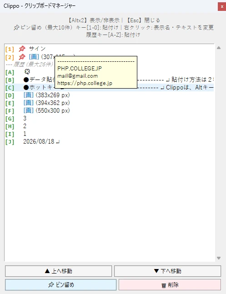Click the pin icon on the ピン留め button
Screen dimensions: 226x294
(51, 285)
